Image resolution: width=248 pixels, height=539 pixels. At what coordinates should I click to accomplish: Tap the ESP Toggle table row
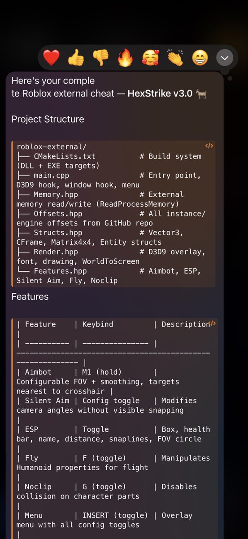click(x=113, y=434)
